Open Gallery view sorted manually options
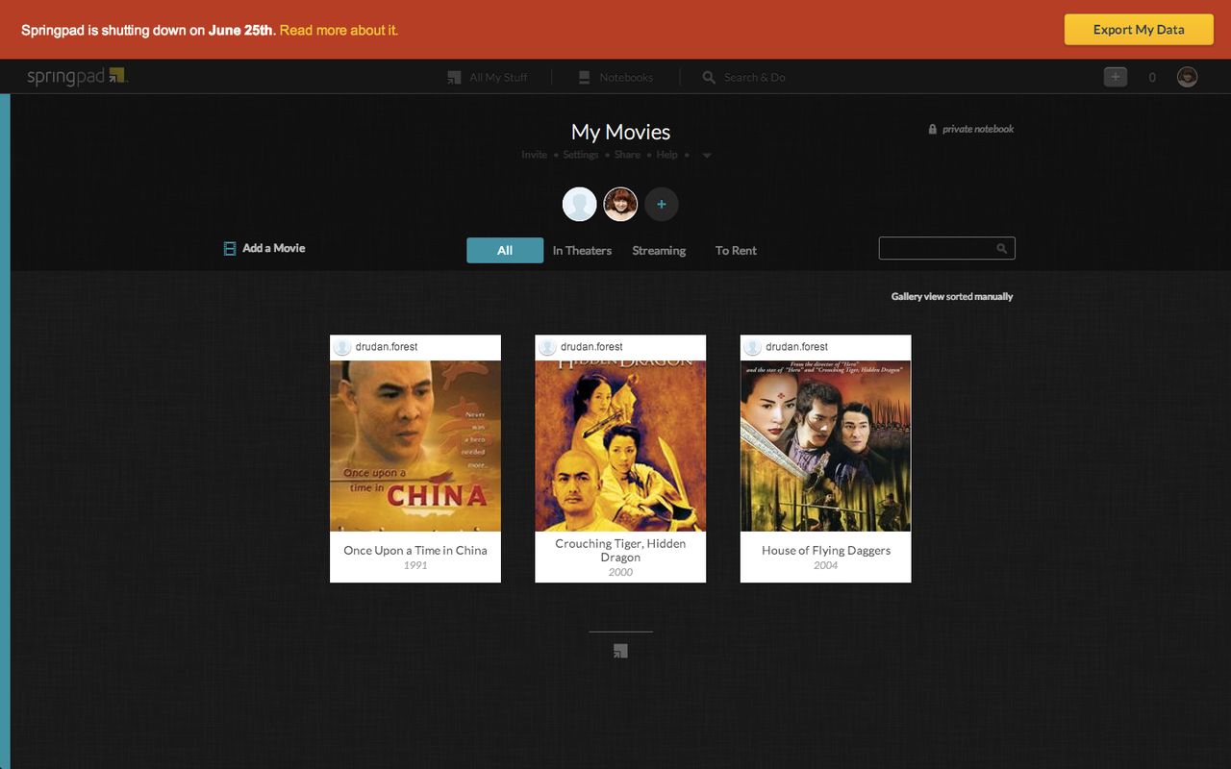 952,296
